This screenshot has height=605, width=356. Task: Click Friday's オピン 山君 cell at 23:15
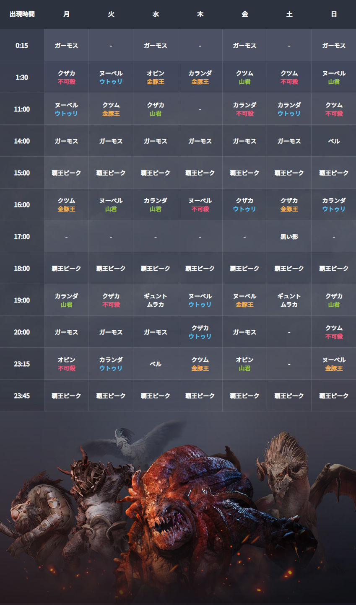point(244,364)
